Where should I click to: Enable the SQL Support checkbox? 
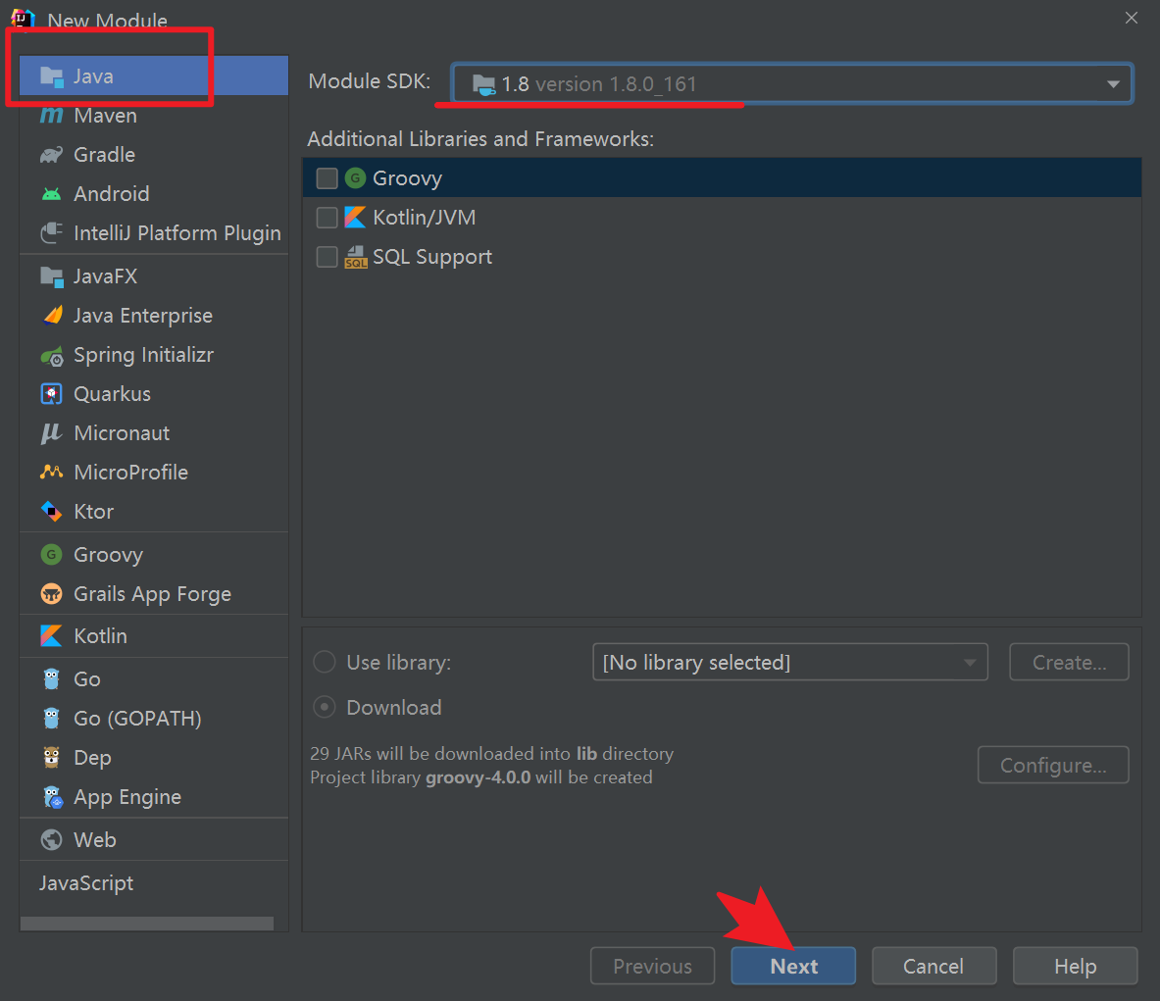(x=327, y=257)
